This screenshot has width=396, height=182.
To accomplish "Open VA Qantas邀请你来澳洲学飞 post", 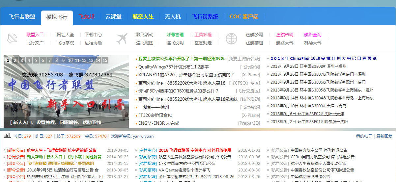I will (x=184, y=170).
